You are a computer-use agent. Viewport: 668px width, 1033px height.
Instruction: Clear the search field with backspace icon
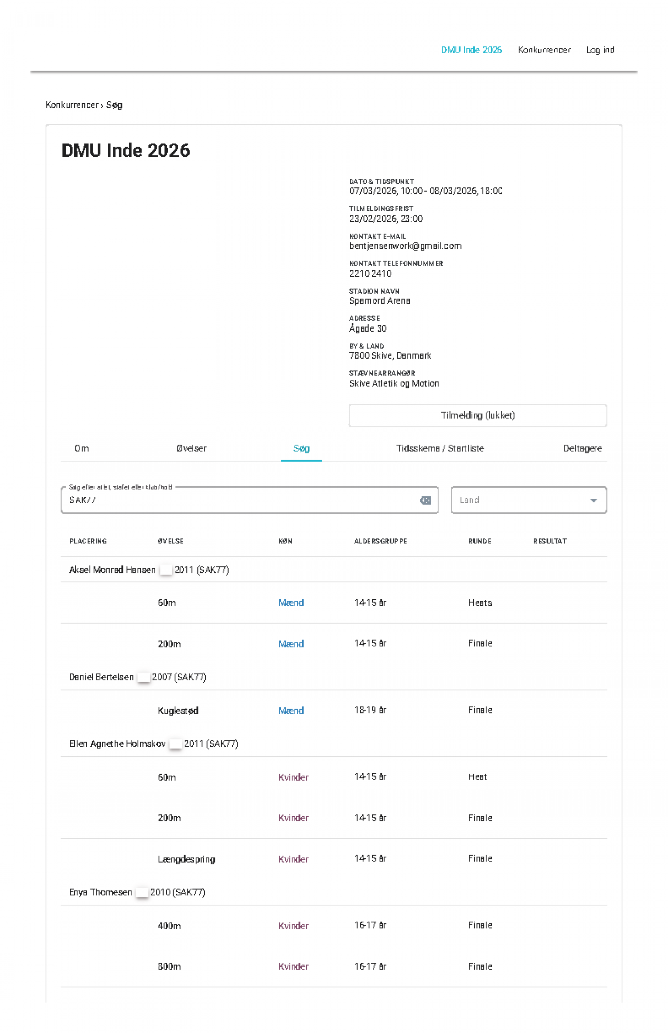pyautogui.click(x=425, y=500)
